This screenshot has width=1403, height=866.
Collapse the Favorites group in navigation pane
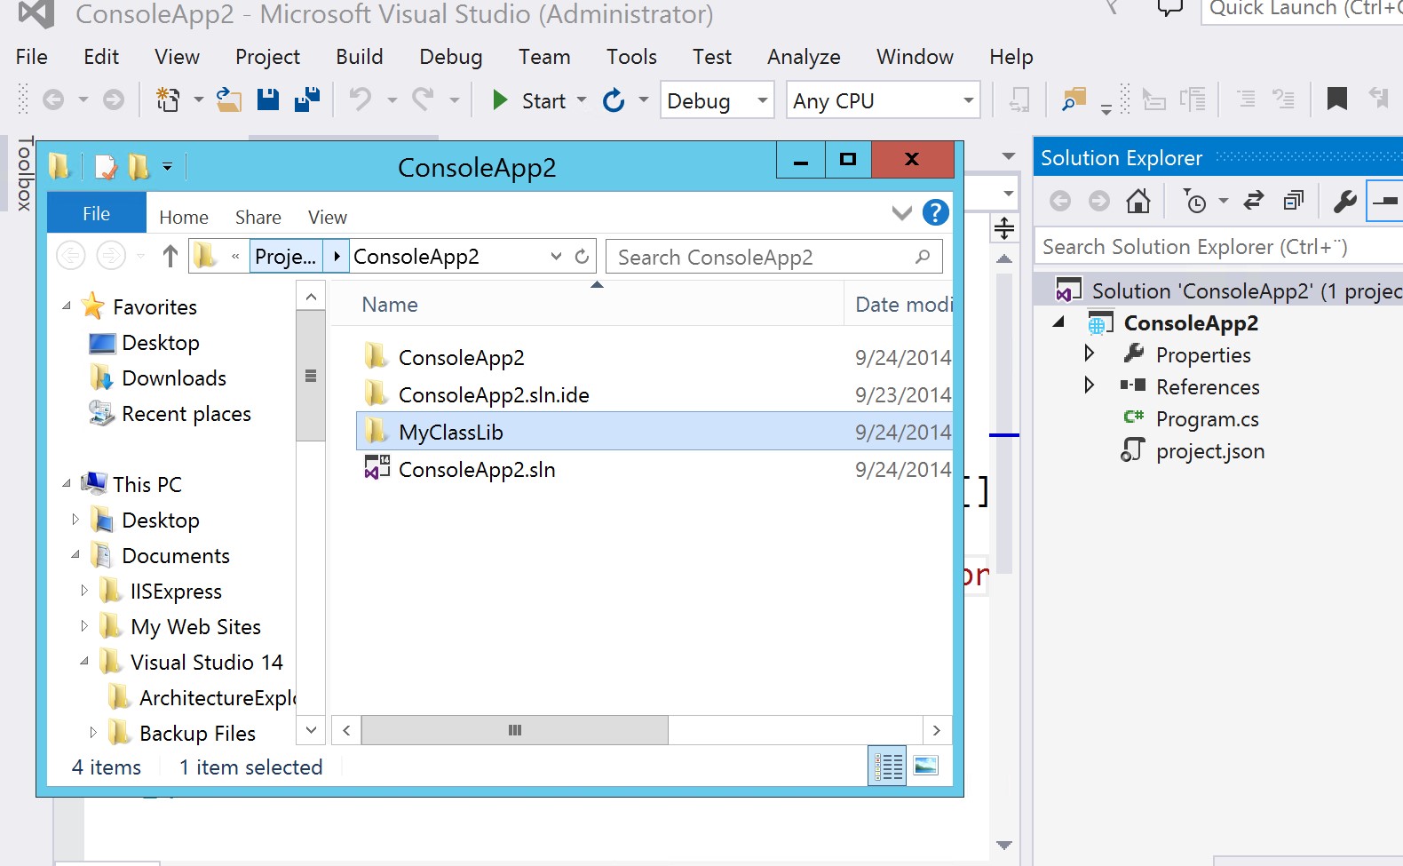pos(67,306)
